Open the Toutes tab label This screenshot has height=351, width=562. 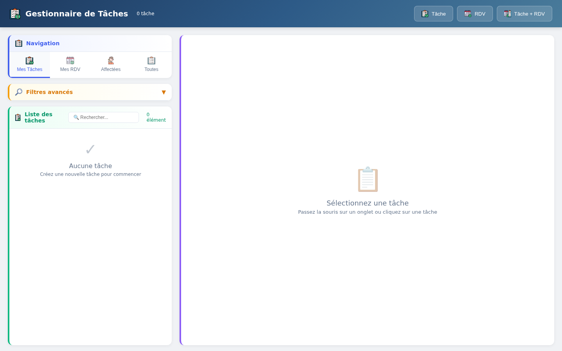click(x=151, y=69)
